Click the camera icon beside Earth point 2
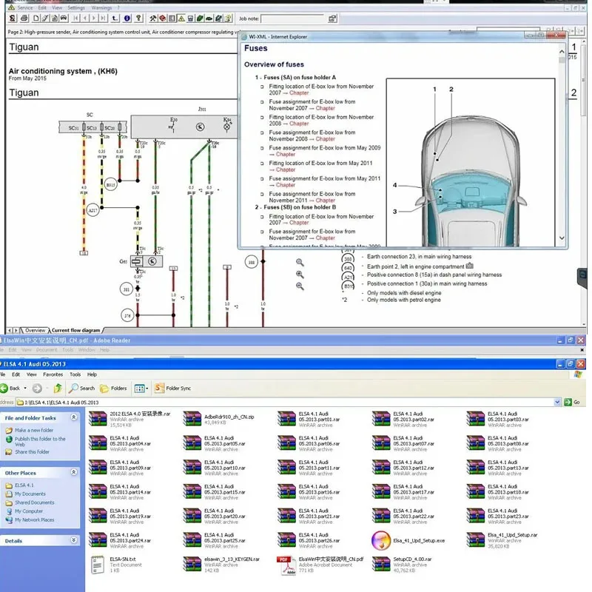Viewport: 592px width, 592px height. coord(470,266)
